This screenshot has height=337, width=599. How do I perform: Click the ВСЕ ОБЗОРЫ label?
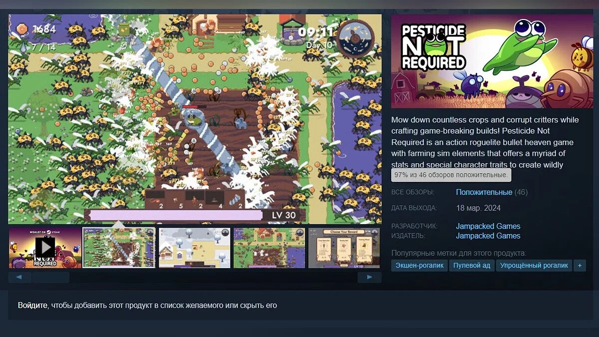[413, 192]
